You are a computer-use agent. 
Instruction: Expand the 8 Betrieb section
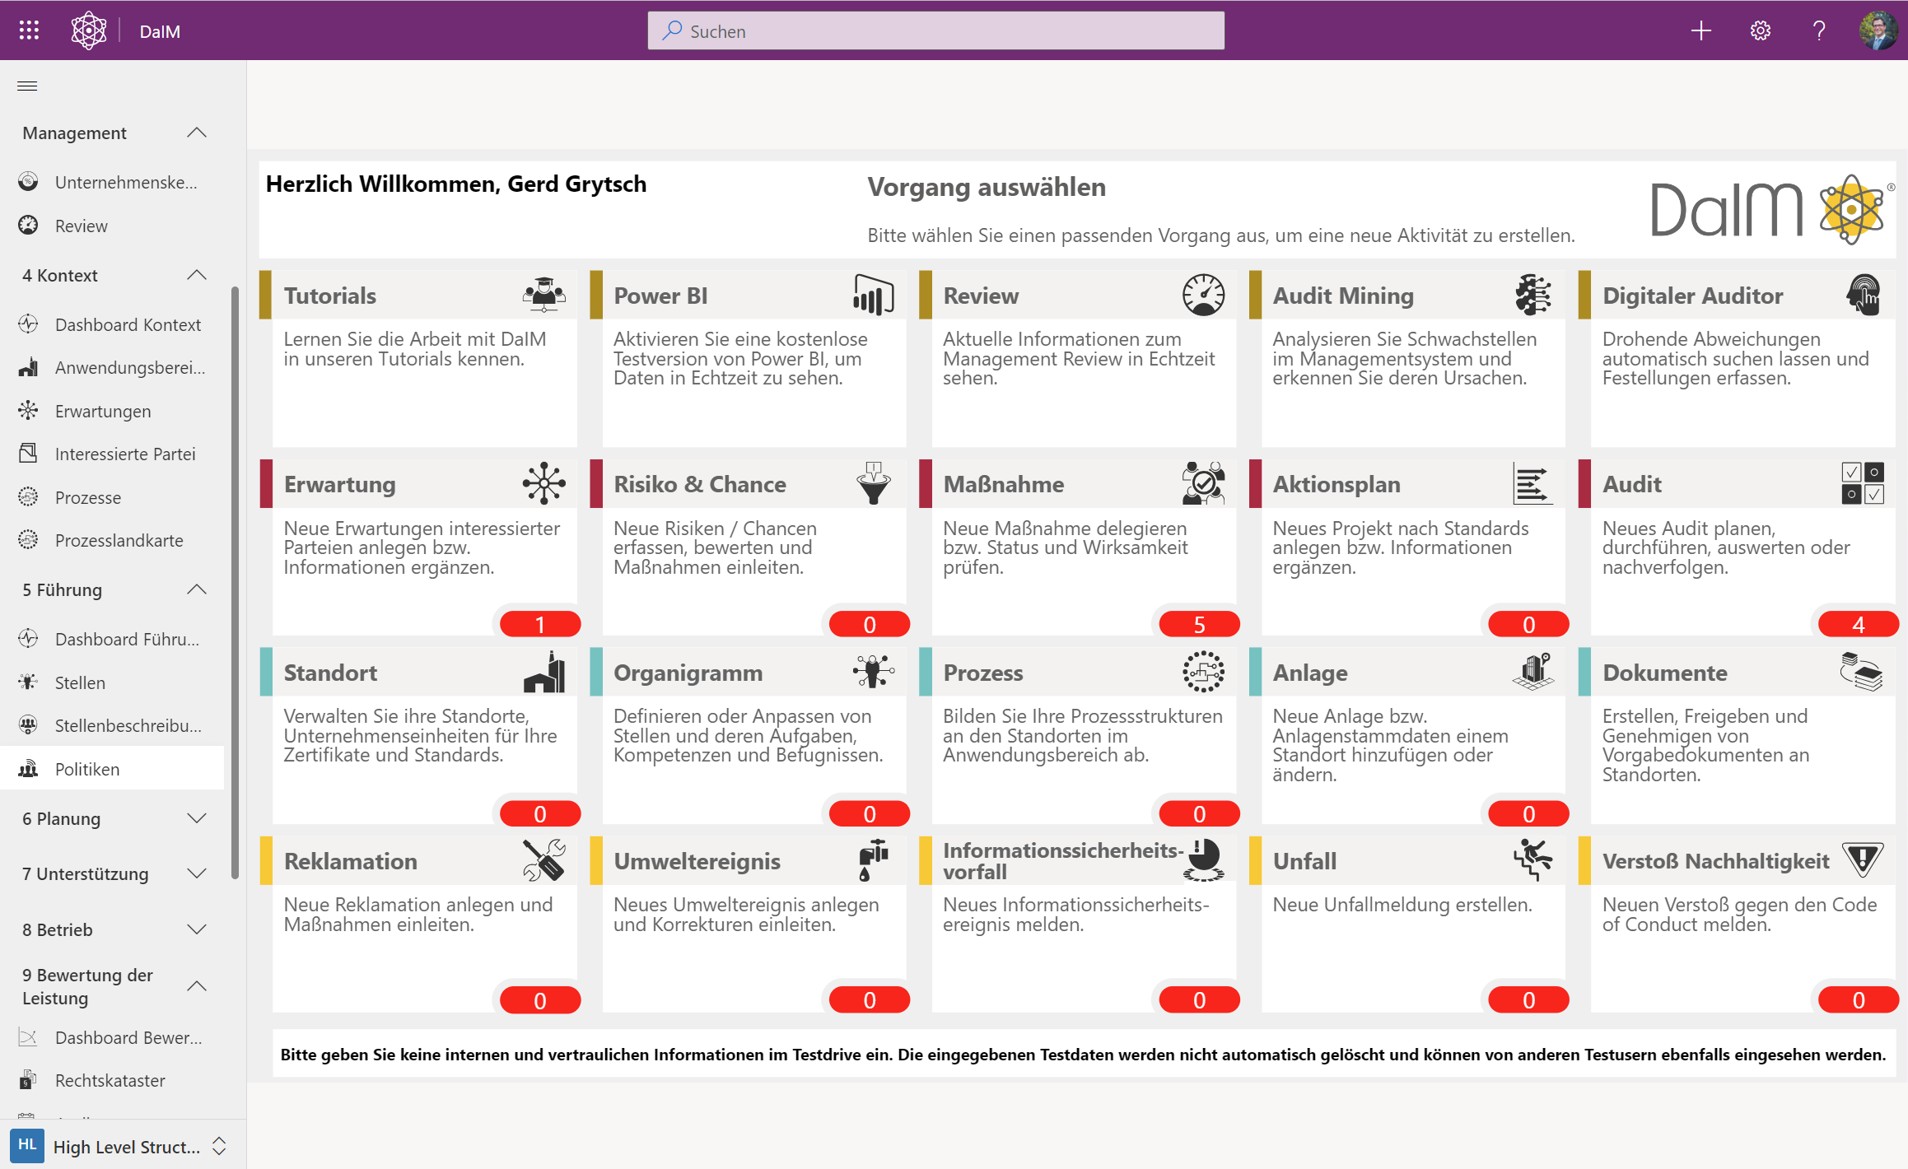coord(196,929)
